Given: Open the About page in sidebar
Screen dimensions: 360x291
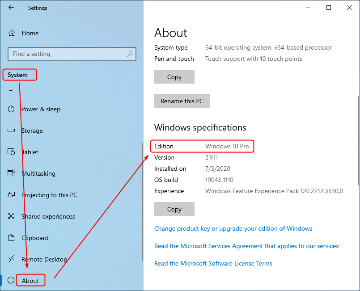Looking at the screenshot, I should pos(30,280).
